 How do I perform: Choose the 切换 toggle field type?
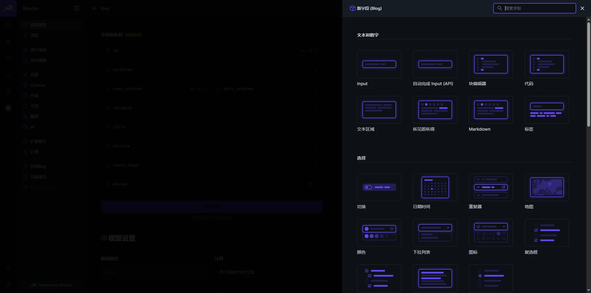pyautogui.click(x=379, y=187)
